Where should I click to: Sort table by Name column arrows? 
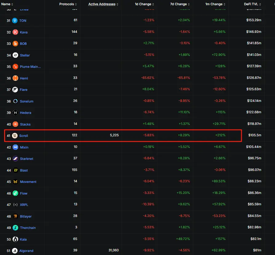[12, 4]
